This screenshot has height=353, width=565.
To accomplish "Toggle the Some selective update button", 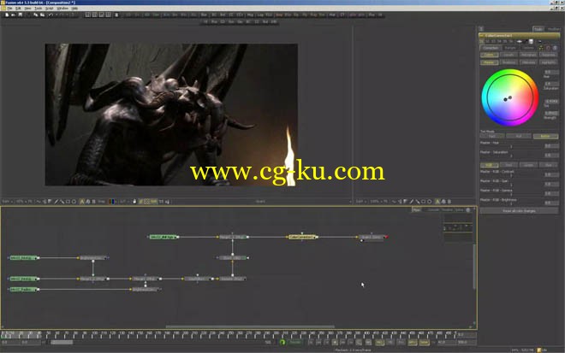I will click(424, 342).
